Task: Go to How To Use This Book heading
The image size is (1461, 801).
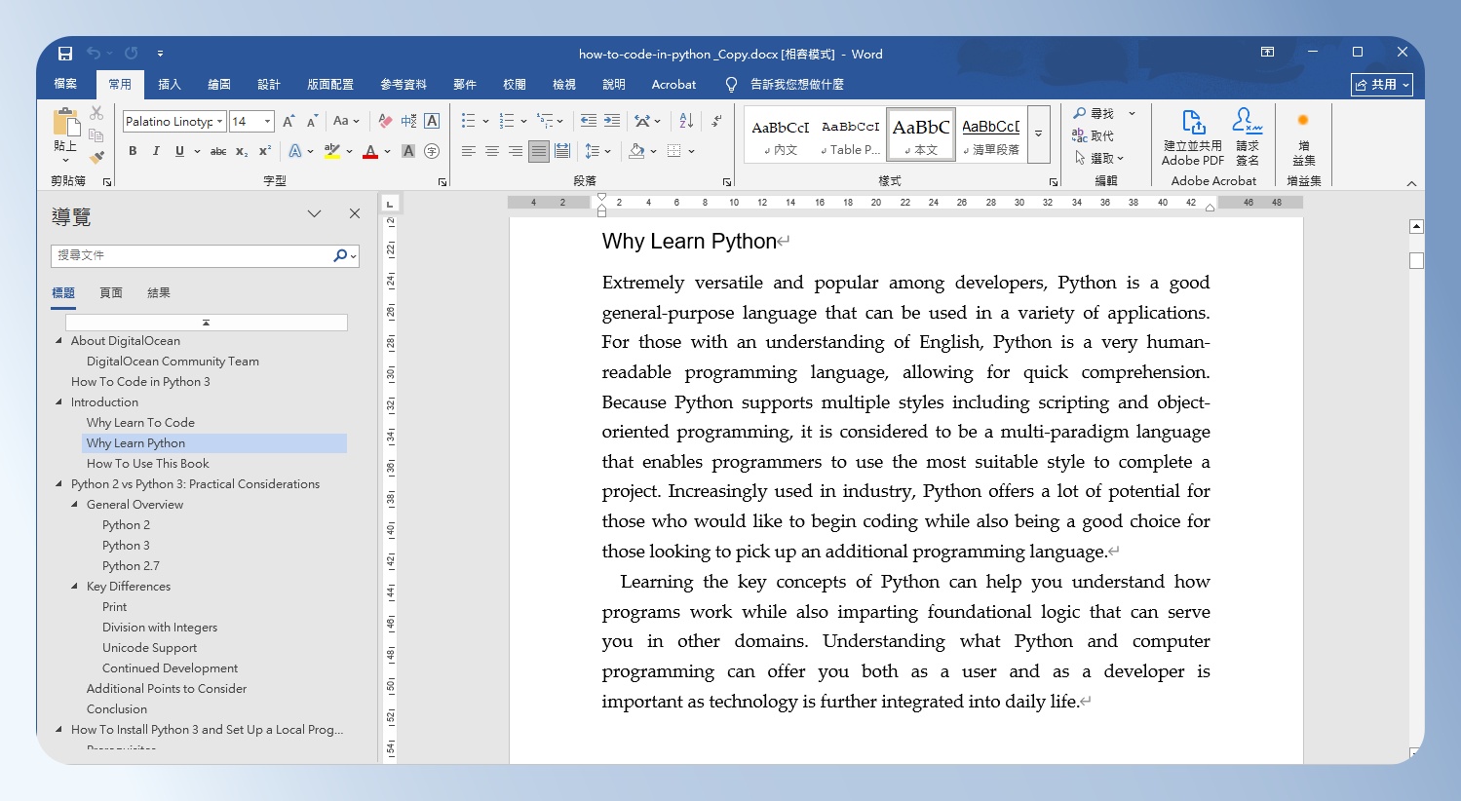Action: 148,464
